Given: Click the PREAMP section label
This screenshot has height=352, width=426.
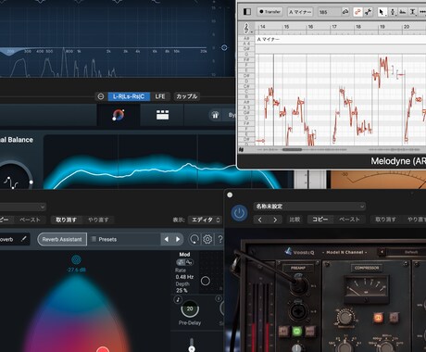Looking at the screenshot, I should click(x=298, y=268).
